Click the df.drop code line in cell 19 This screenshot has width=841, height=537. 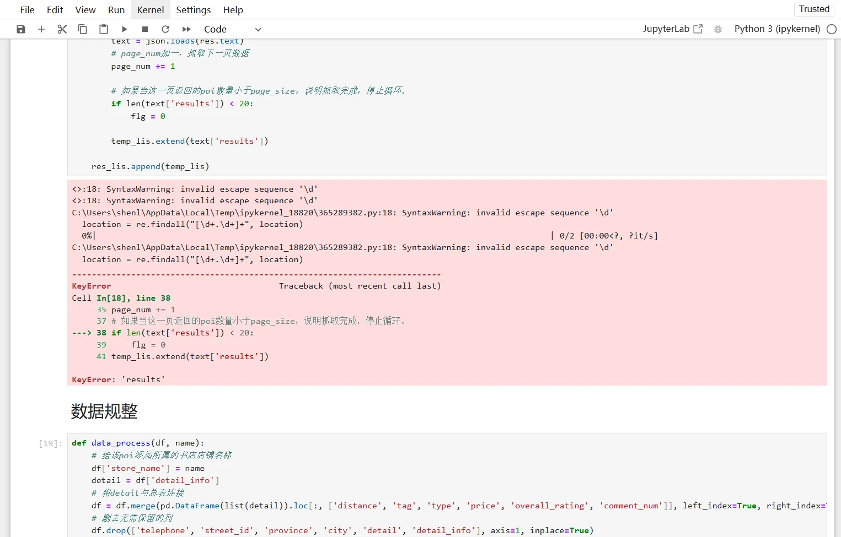342,530
